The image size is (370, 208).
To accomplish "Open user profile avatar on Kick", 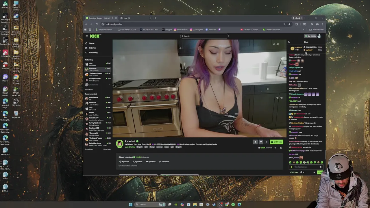I will point(319,36).
